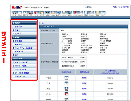131x101 pixels.
Task: Open ロゴマーク変更 in the submenu
Action: tap(24, 69)
